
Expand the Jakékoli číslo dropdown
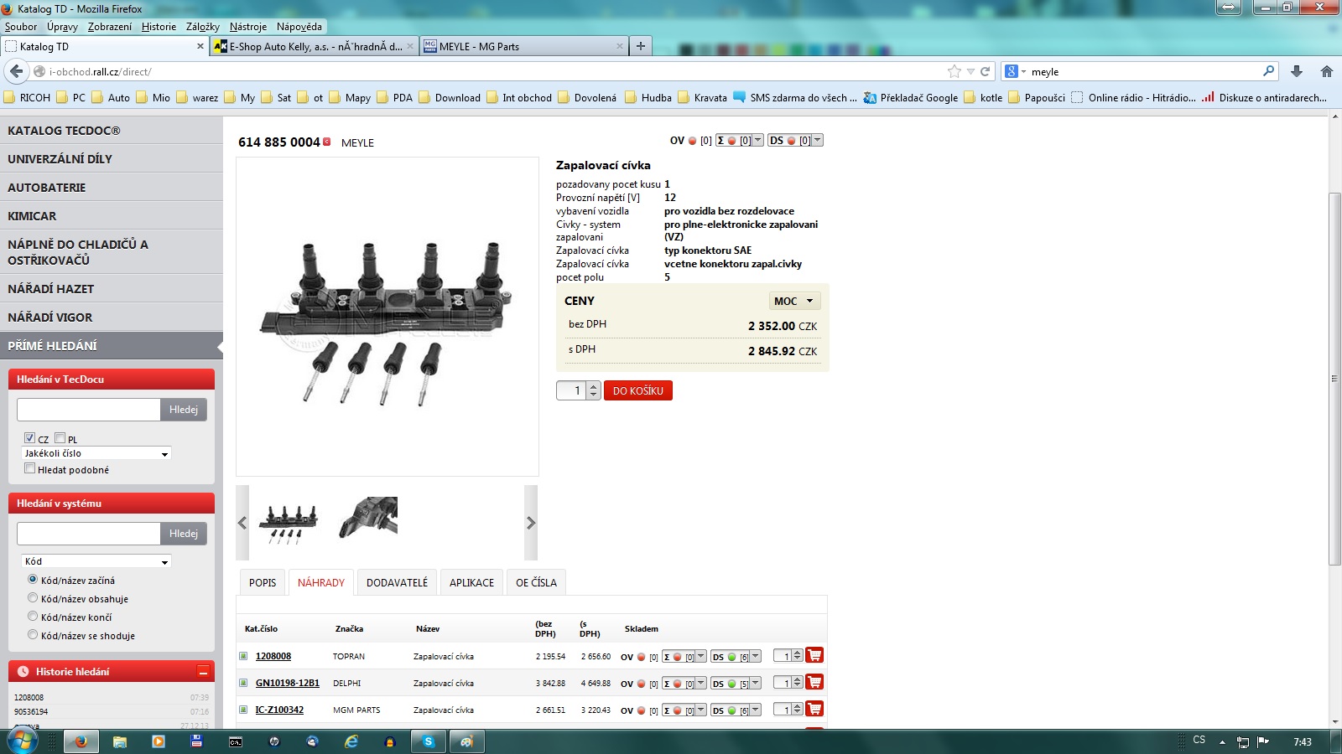[96, 453]
